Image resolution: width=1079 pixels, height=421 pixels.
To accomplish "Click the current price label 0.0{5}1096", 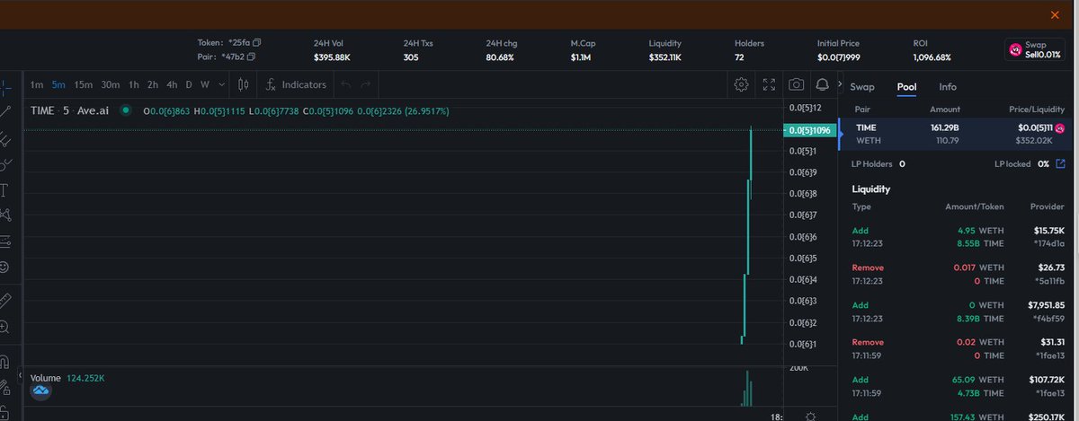I will (810, 130).
